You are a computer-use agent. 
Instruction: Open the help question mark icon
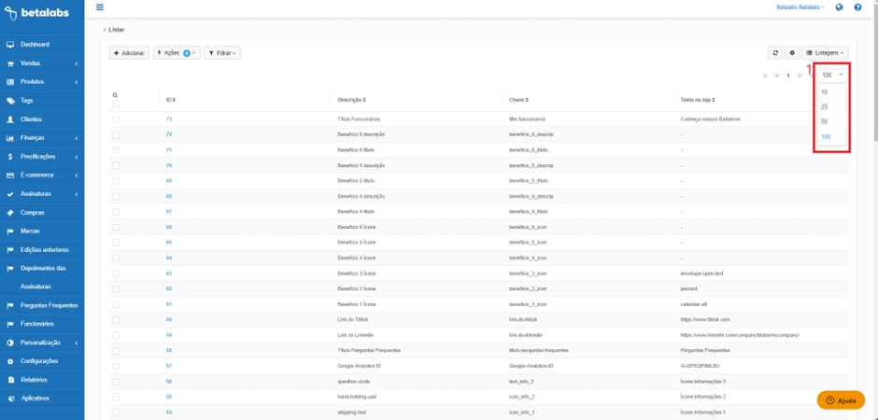(857, 7)
